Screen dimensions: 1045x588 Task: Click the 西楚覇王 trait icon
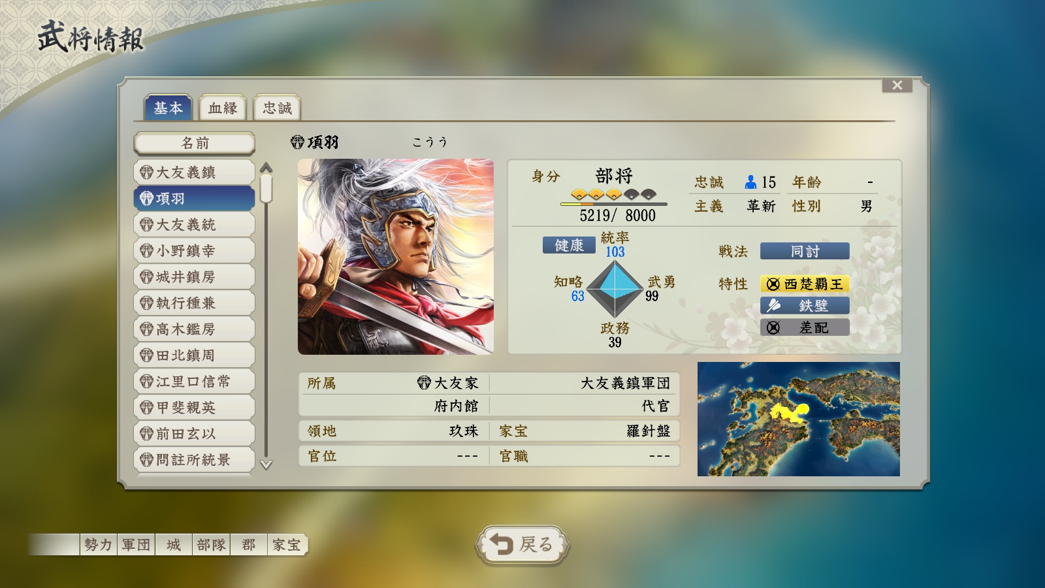tap(773, 284)
